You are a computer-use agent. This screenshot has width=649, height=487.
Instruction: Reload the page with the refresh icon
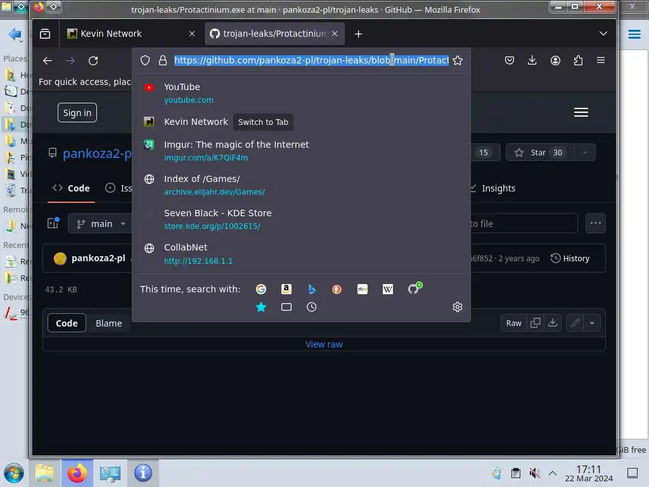[x=93, y=61]
